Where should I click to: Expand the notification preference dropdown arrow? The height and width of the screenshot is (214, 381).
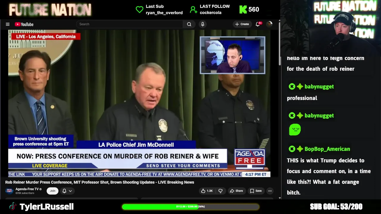coord(71,191)
